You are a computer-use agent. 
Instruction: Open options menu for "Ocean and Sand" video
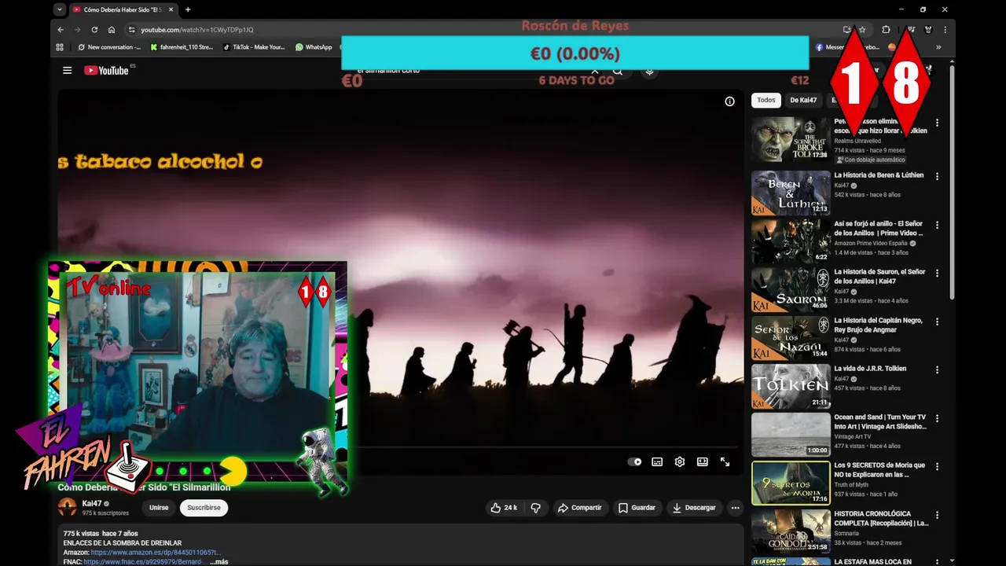tap(937, 418)
